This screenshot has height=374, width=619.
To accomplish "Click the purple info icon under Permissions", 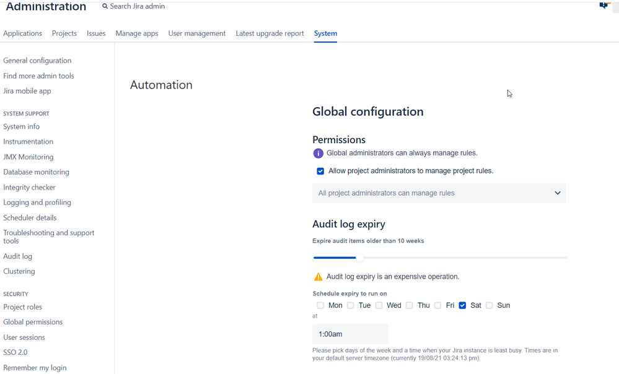I will click(x=318, y=153).
